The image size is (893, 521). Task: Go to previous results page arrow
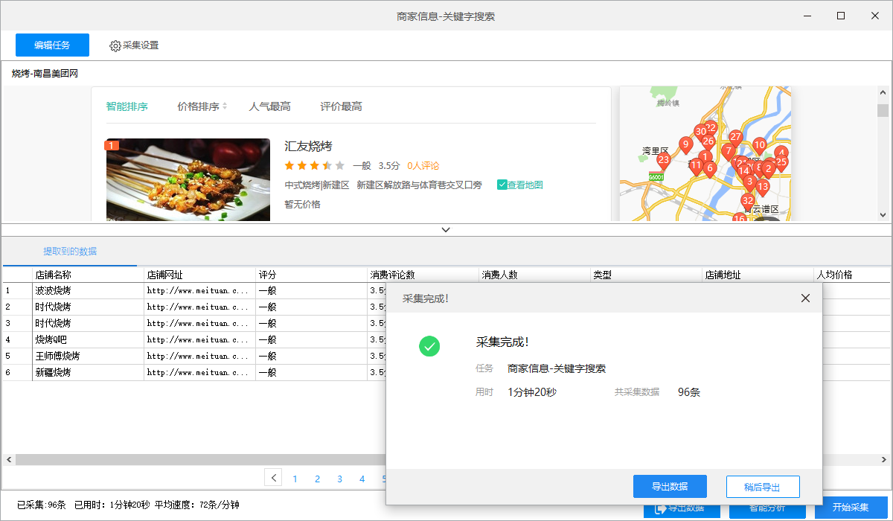(x=274, y=478)
